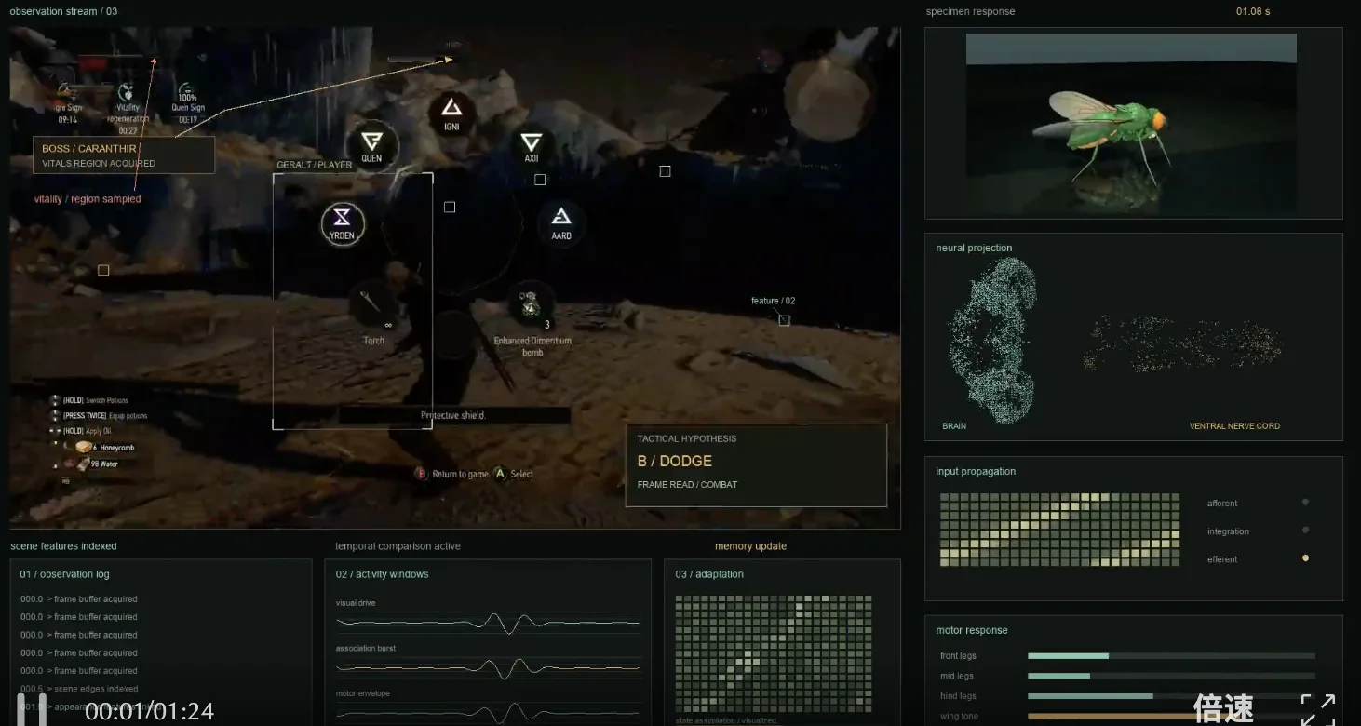The width and height of the screenshot is (1361, 726).
Task: Click the 00:01/01:24 playback time display
Action: click(150, 712)
